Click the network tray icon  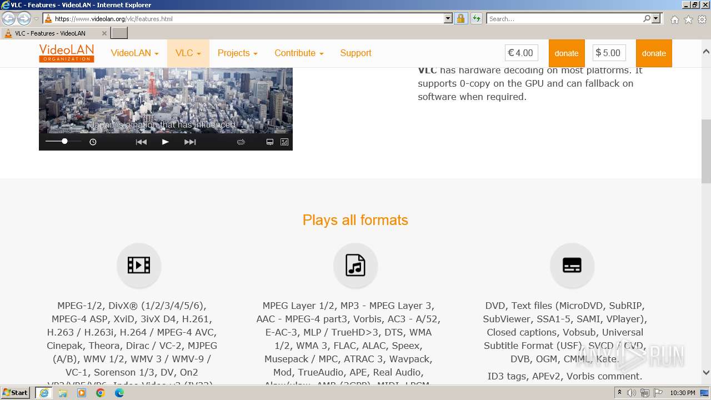pos(644,393)
